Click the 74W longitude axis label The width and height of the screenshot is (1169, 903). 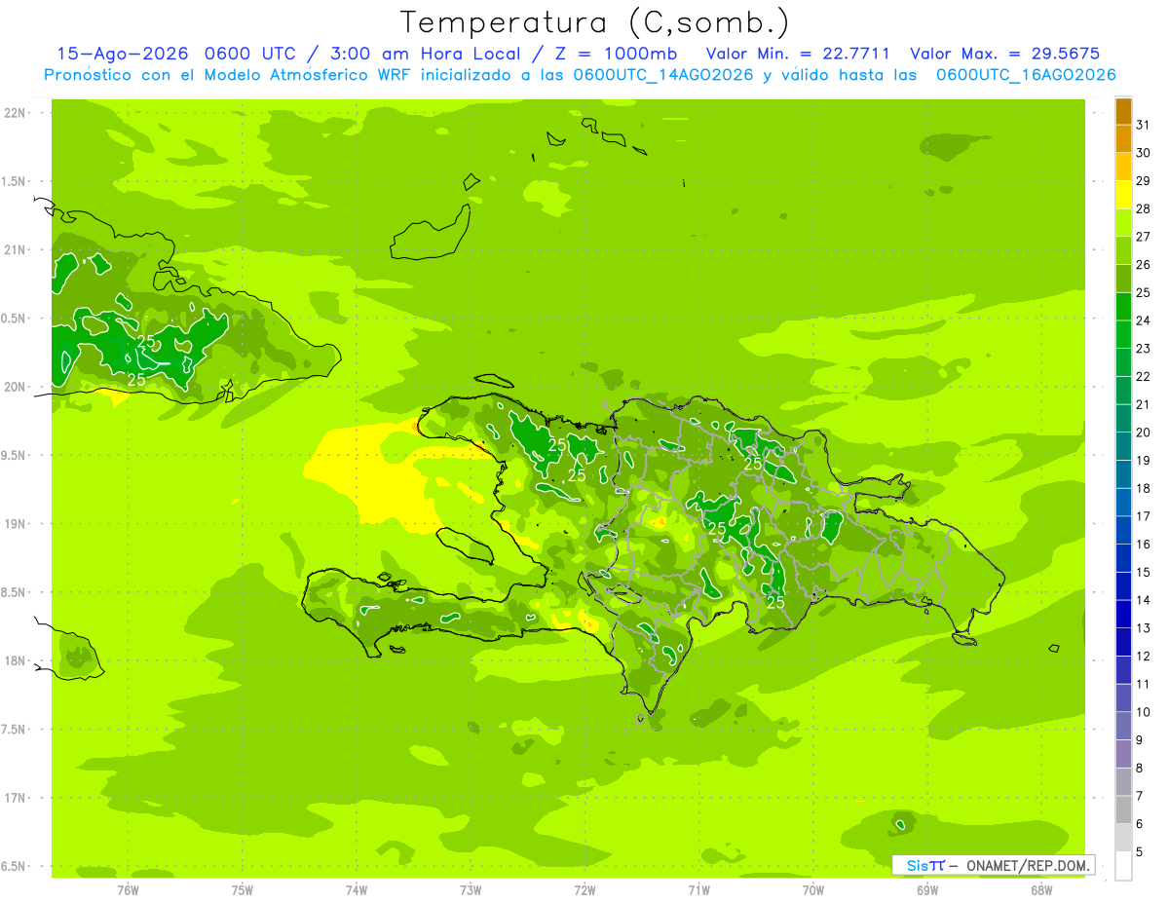click(x=357, y=889)
